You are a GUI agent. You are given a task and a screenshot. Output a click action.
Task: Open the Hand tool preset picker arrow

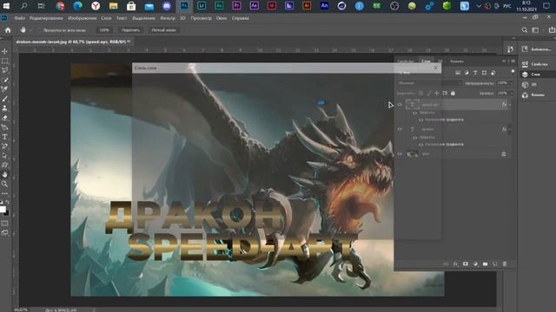pos(31,30)
